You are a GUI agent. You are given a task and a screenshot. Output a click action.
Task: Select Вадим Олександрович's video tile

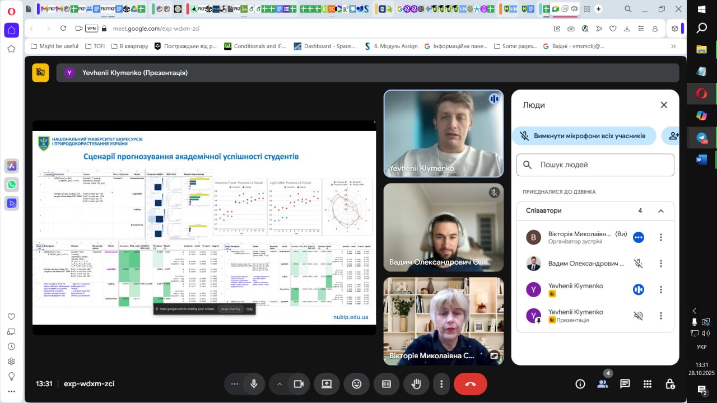coord(444,227)
